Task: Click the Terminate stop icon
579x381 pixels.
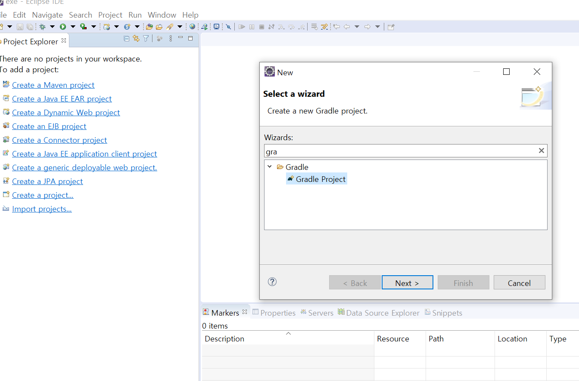Action: [x=261, y=27]
